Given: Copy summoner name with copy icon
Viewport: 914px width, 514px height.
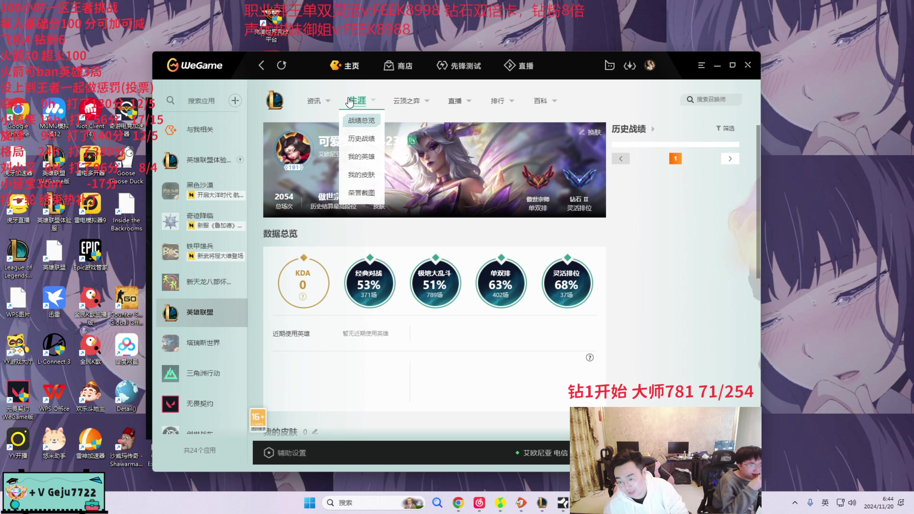Looking at the screenshot, I should (x=412, y=141).
